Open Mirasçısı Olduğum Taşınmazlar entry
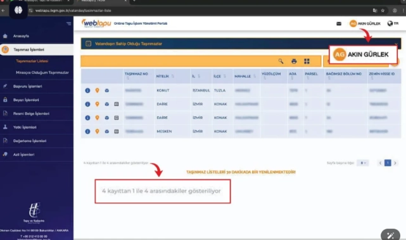 click(42, 73)
